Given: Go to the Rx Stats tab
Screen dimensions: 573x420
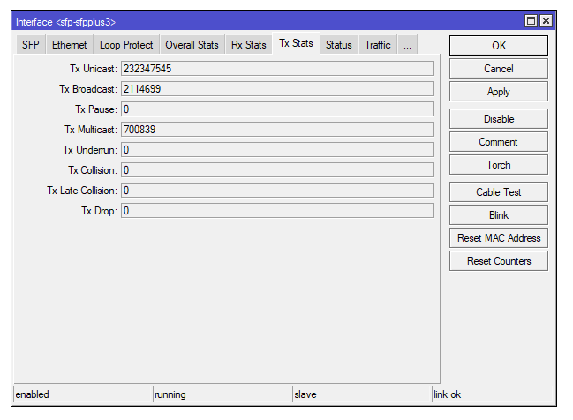Looking at the screenshot, I should [248, 45].
